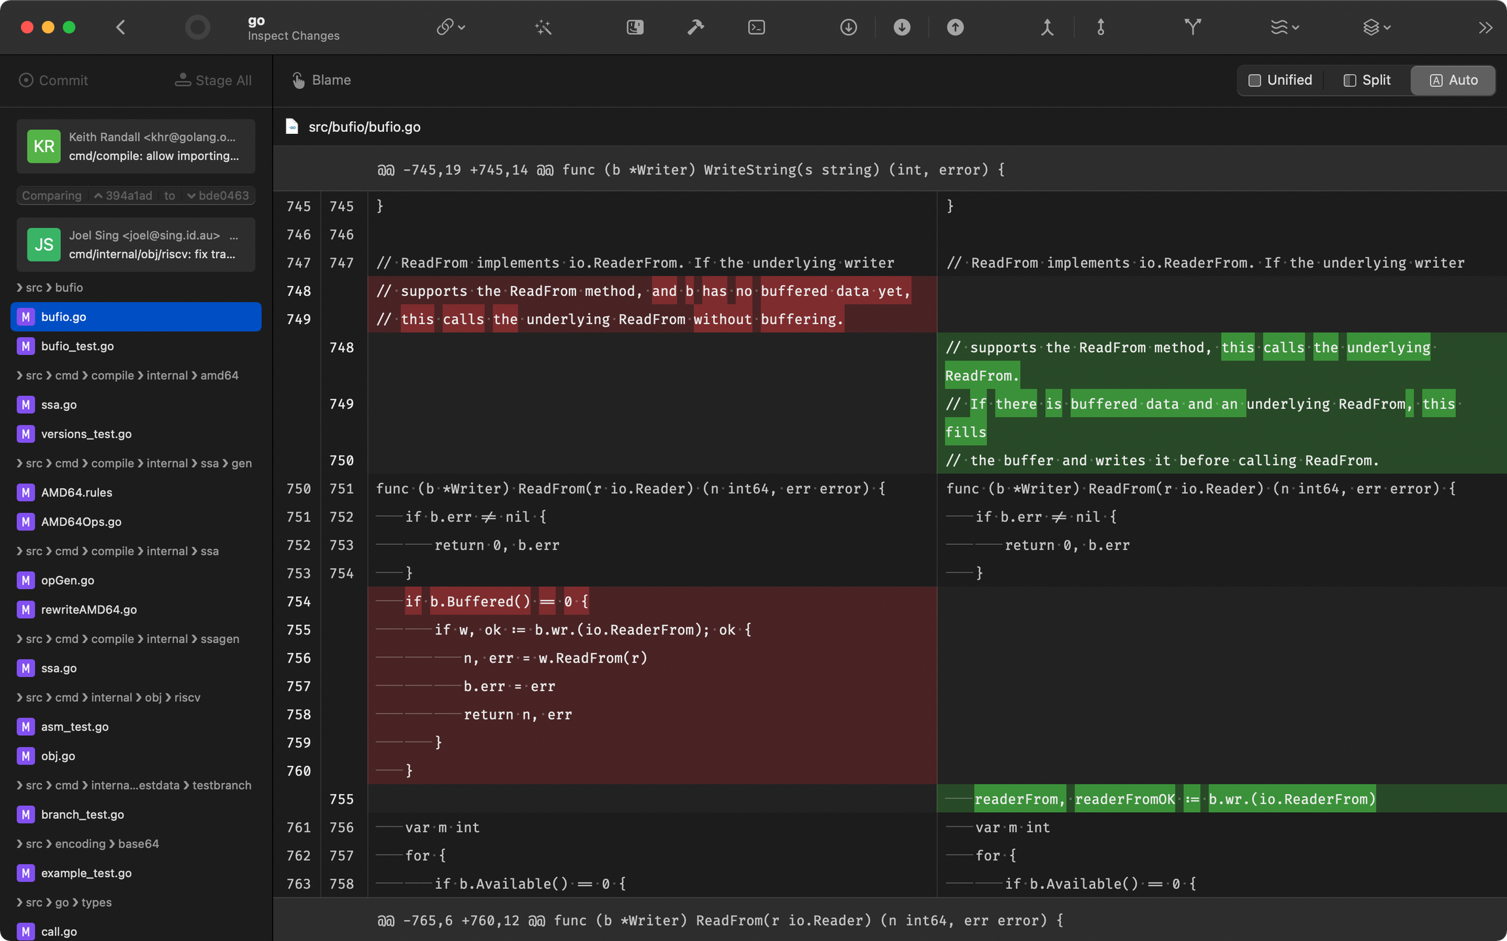This screenshot has width=1507, height=941.
Task: Select Keith Randall commit card
Action: (136, 146)
